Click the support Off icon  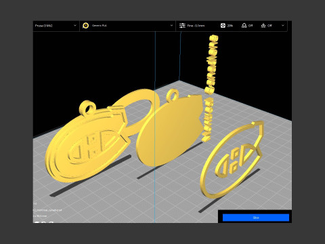pyautogui.click(x=244, y=26)
